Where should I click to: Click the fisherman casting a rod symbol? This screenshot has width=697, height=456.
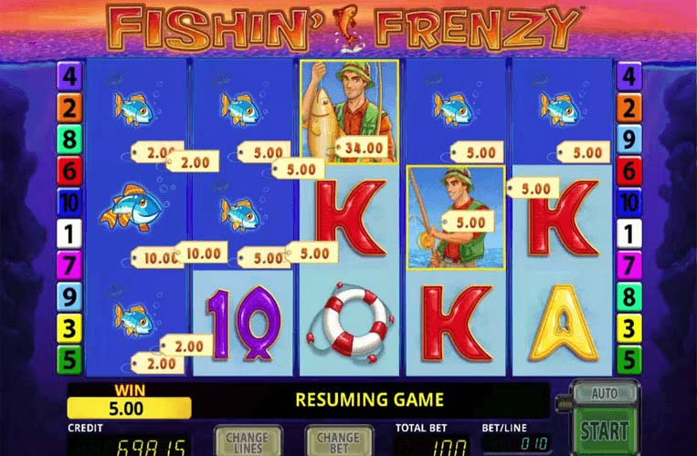click(456, 217)
